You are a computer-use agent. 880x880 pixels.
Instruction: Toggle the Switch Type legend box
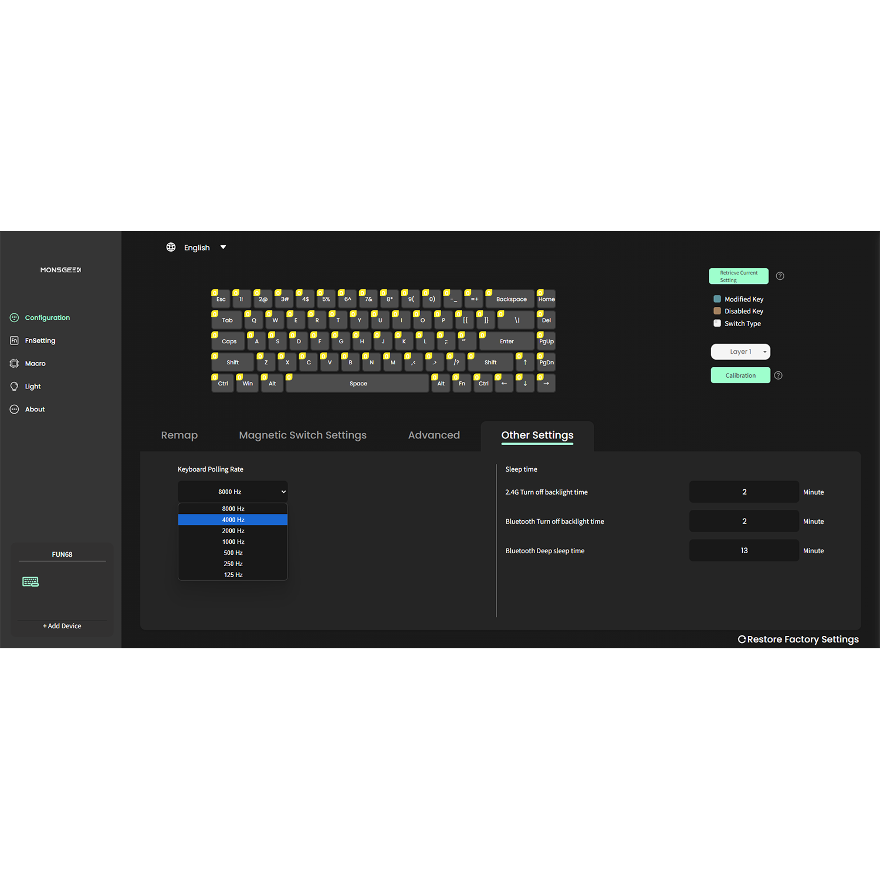pos(717,323)
